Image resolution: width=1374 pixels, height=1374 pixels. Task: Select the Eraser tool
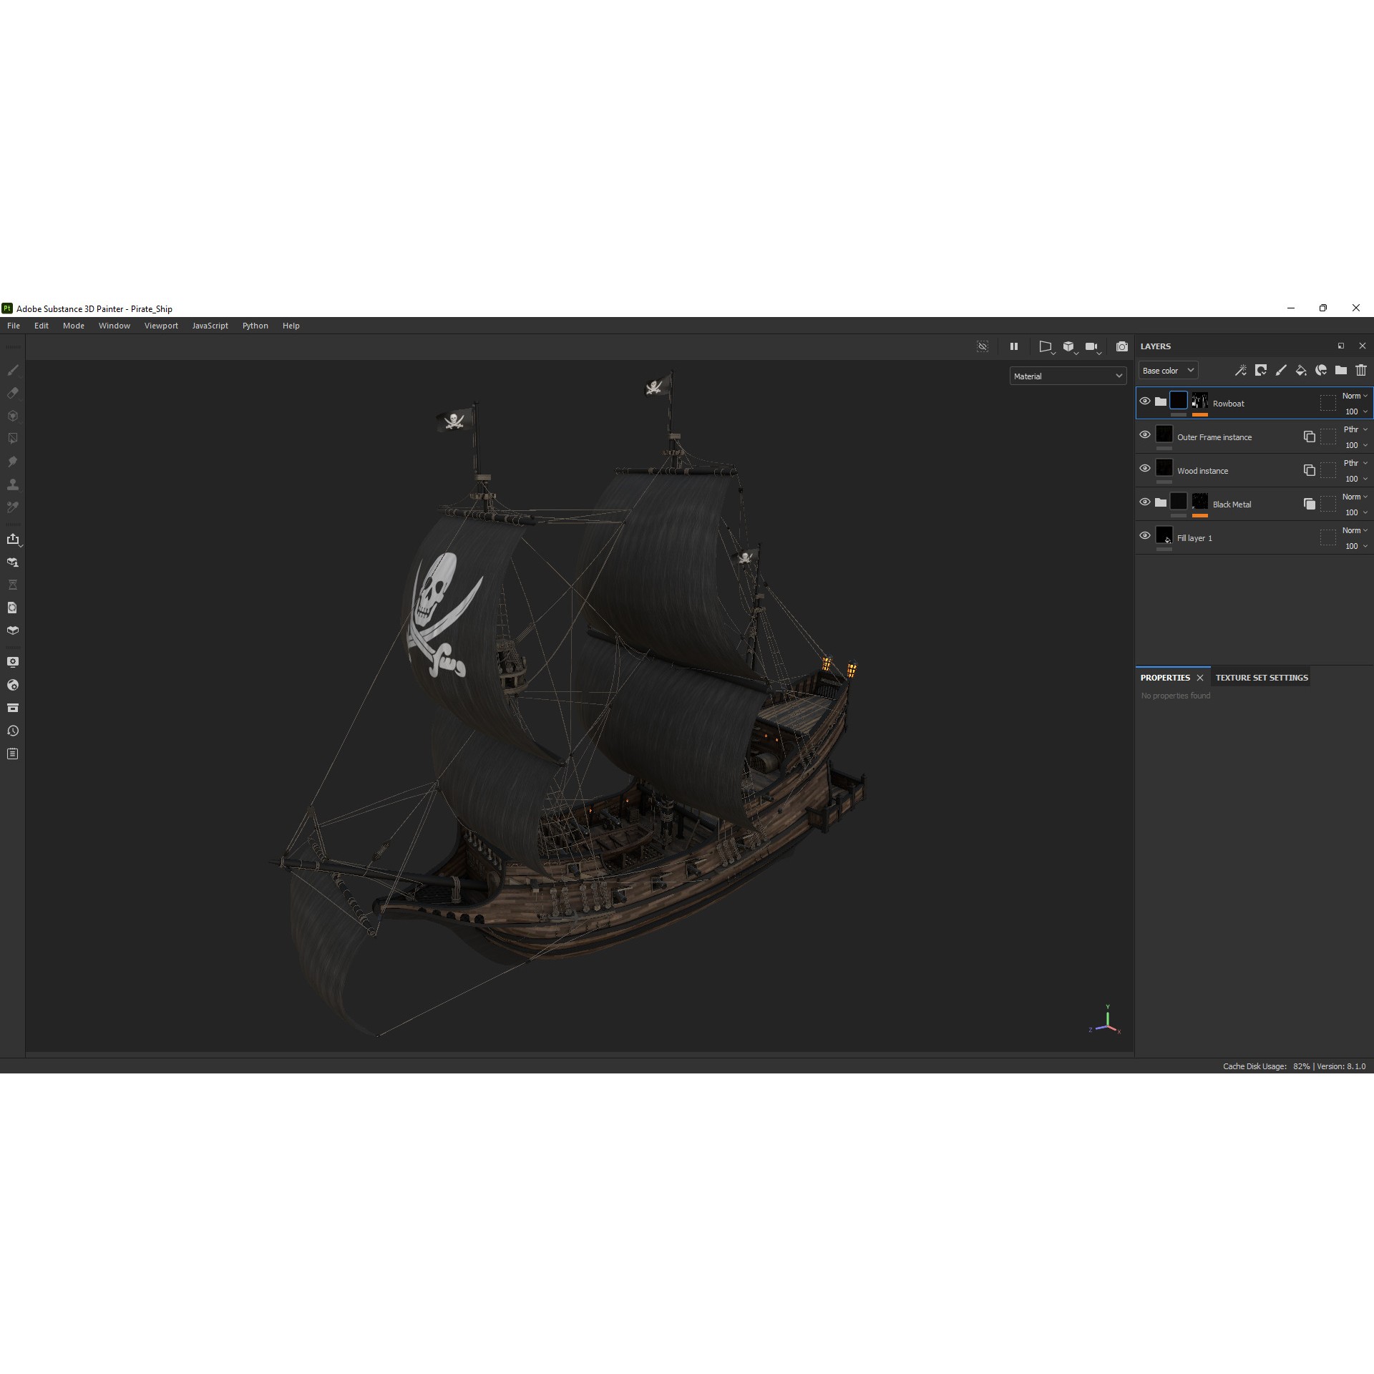(x=12, y=393)
